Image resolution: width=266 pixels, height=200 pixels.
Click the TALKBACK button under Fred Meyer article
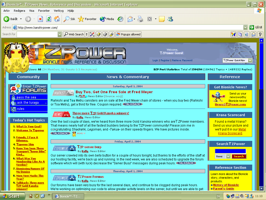coord(132,104)
